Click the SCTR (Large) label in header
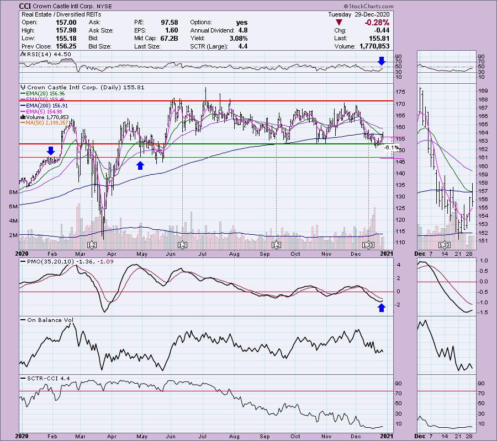The height and width of the screenshot is (441, 497). 209,46
